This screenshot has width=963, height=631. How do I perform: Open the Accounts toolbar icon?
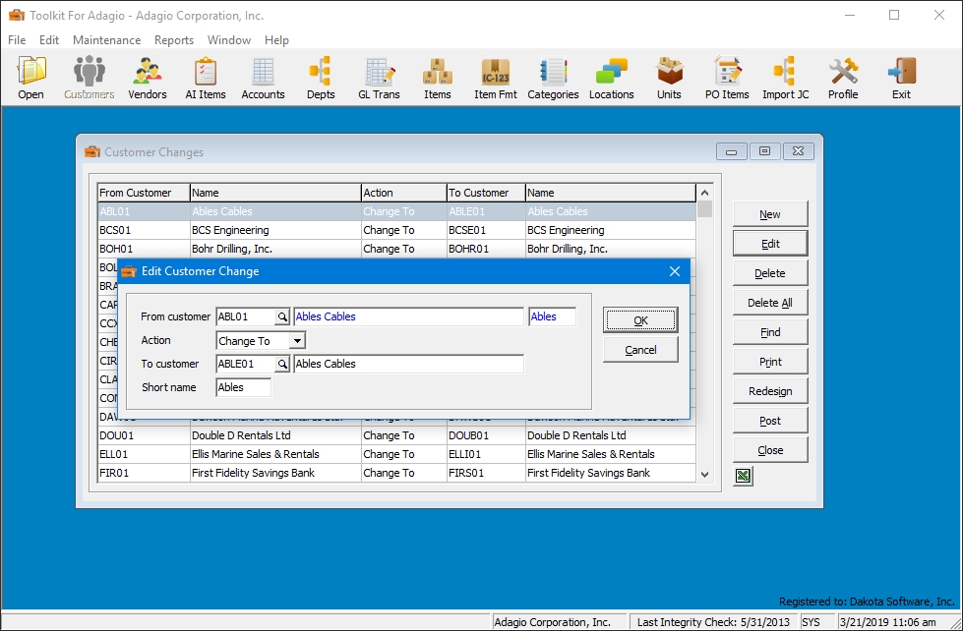point(263,78)
